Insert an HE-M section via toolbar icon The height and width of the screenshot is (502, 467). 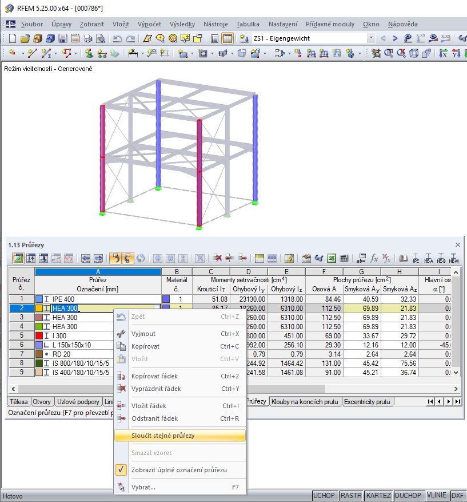click(454, 258)
